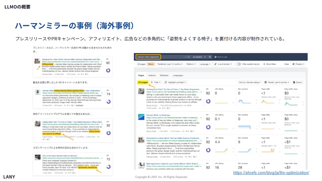
Task: Enable the Live & broken filter
Action: point(223,64)
